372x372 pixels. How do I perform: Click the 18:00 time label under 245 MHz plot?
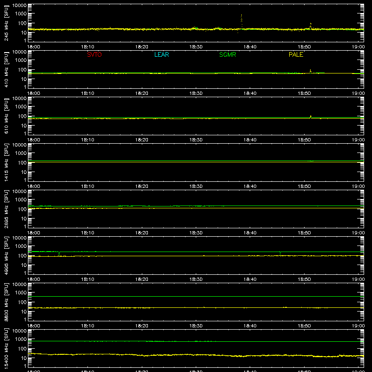click(33, 47)
